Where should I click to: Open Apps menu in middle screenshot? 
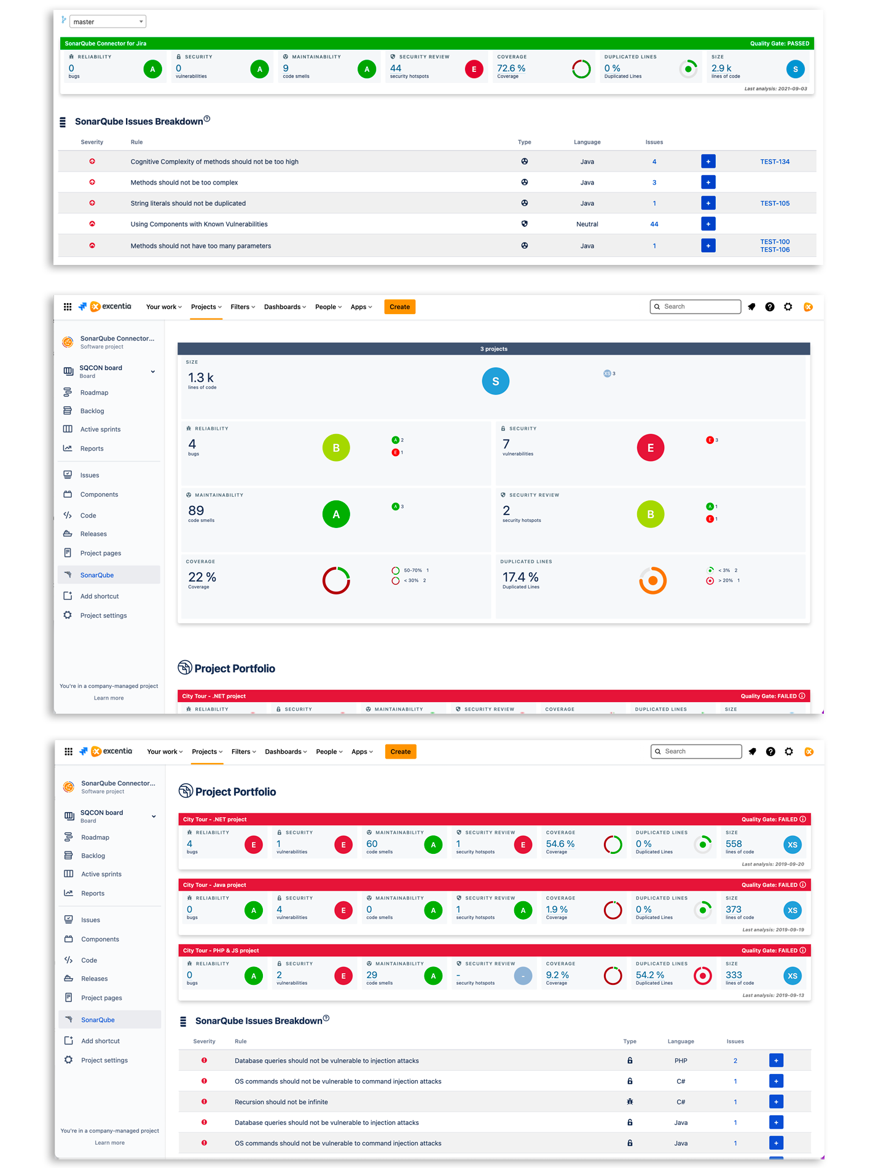361,307
